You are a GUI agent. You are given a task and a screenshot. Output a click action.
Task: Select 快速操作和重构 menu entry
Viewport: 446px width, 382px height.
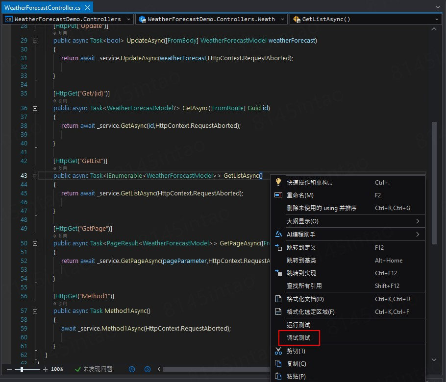[348, 182]
